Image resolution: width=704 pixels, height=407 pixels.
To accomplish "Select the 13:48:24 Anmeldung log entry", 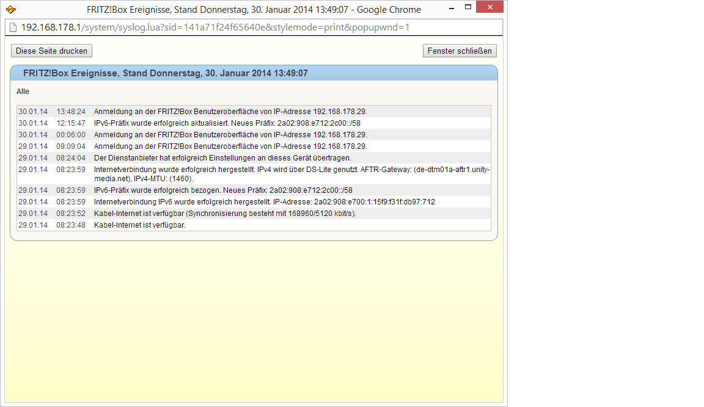I will [x=230, y=112].
